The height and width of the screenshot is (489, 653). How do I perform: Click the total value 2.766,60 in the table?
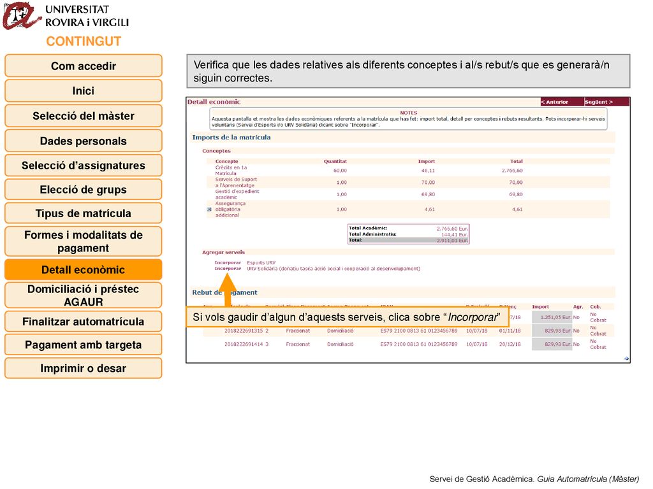click(x=512, y=171)
